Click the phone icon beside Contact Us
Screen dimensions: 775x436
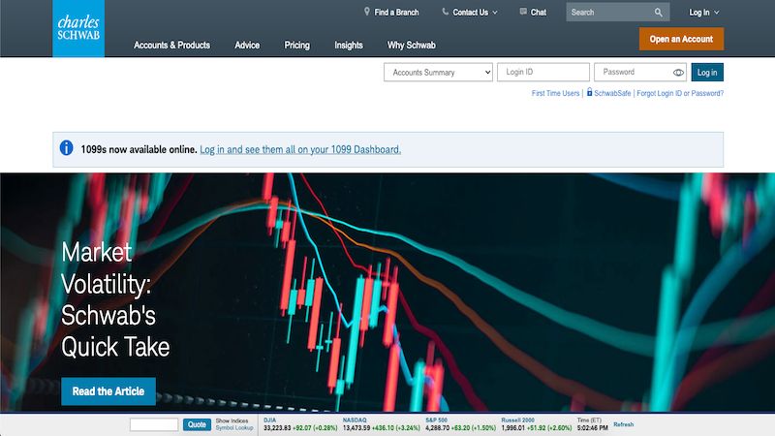click(x=446, y=12)
